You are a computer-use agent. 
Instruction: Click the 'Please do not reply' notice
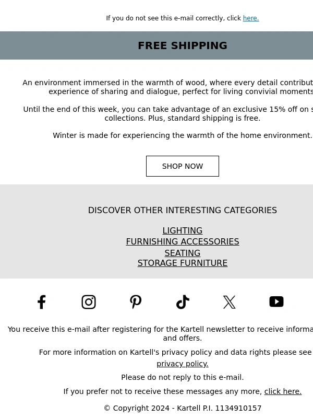coord(183,377)
